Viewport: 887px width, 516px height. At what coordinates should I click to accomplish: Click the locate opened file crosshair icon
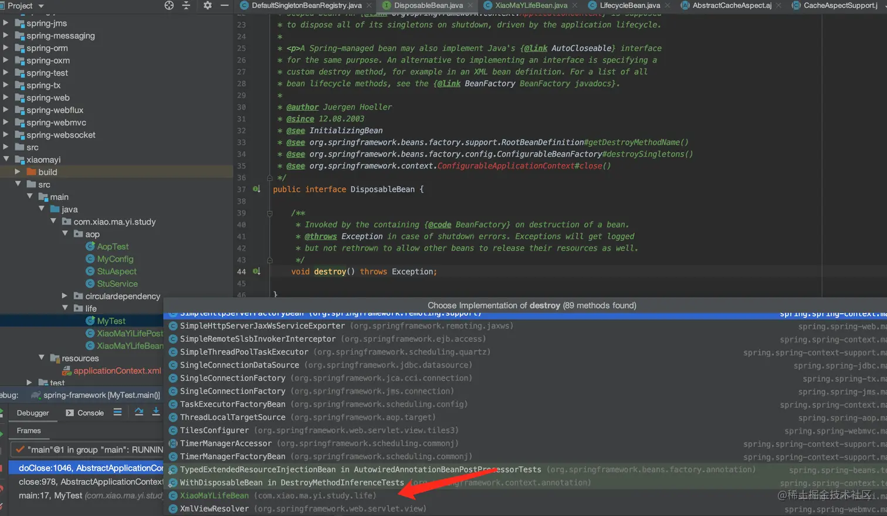point(169,5)
